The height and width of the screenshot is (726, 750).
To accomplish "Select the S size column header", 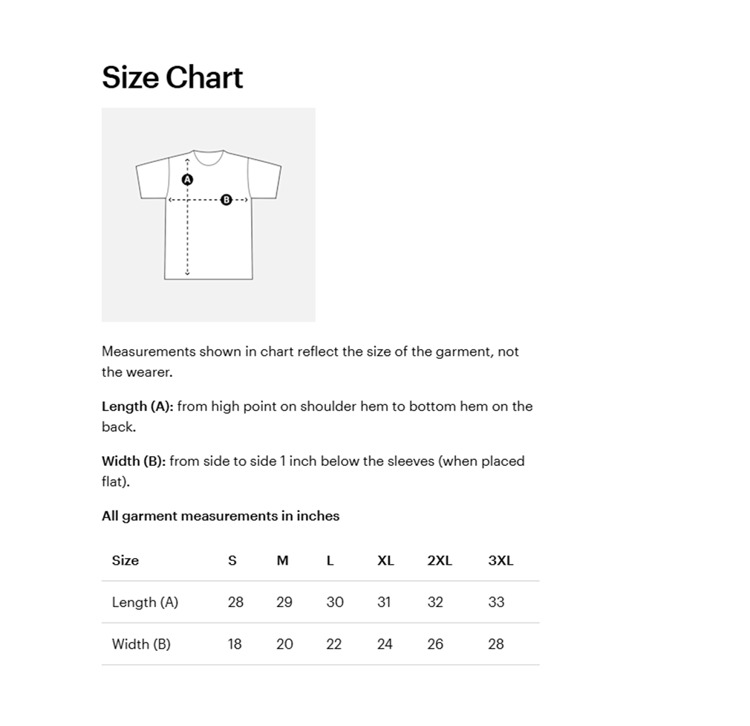I will click(x=232, y=560).
